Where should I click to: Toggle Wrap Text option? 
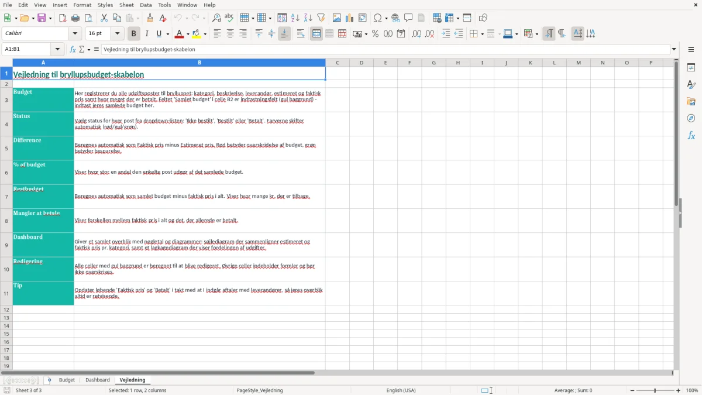[301, 34]
